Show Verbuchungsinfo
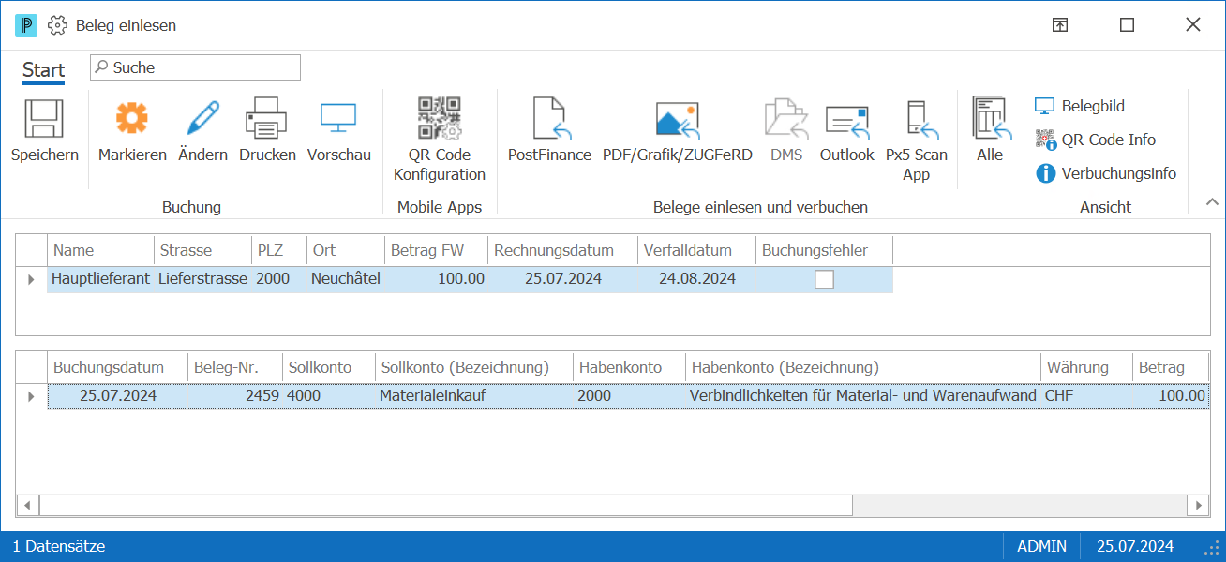 pos(1106,173)
